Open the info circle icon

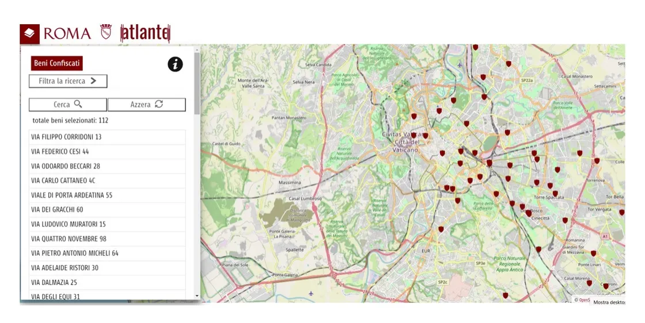click(175, 64)
